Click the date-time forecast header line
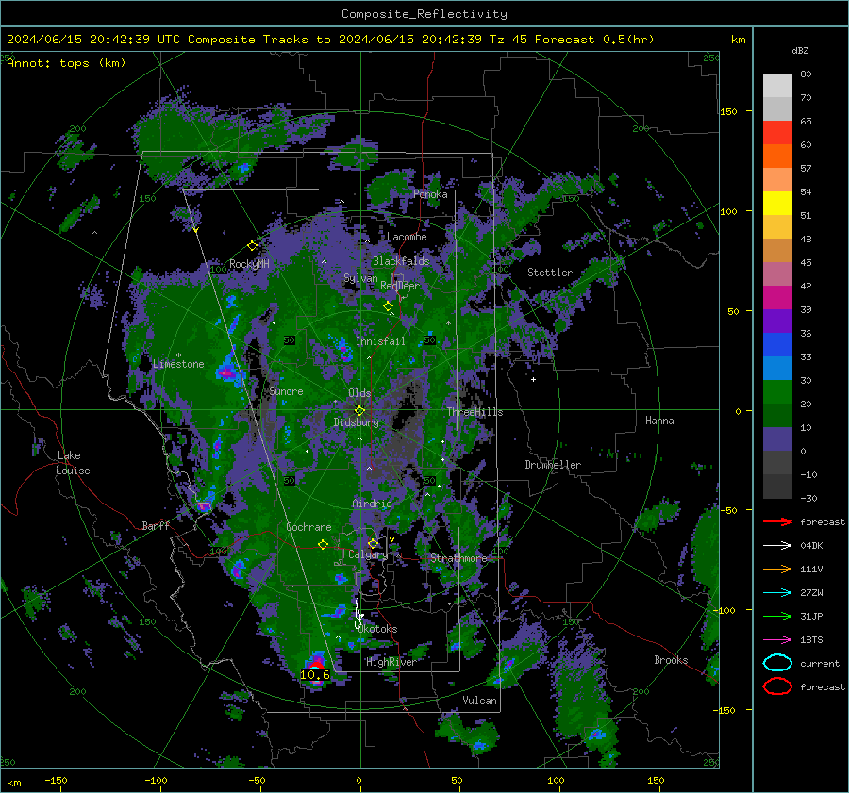Image resolution: width=849 pixels, height=793 pixels. 330,40
